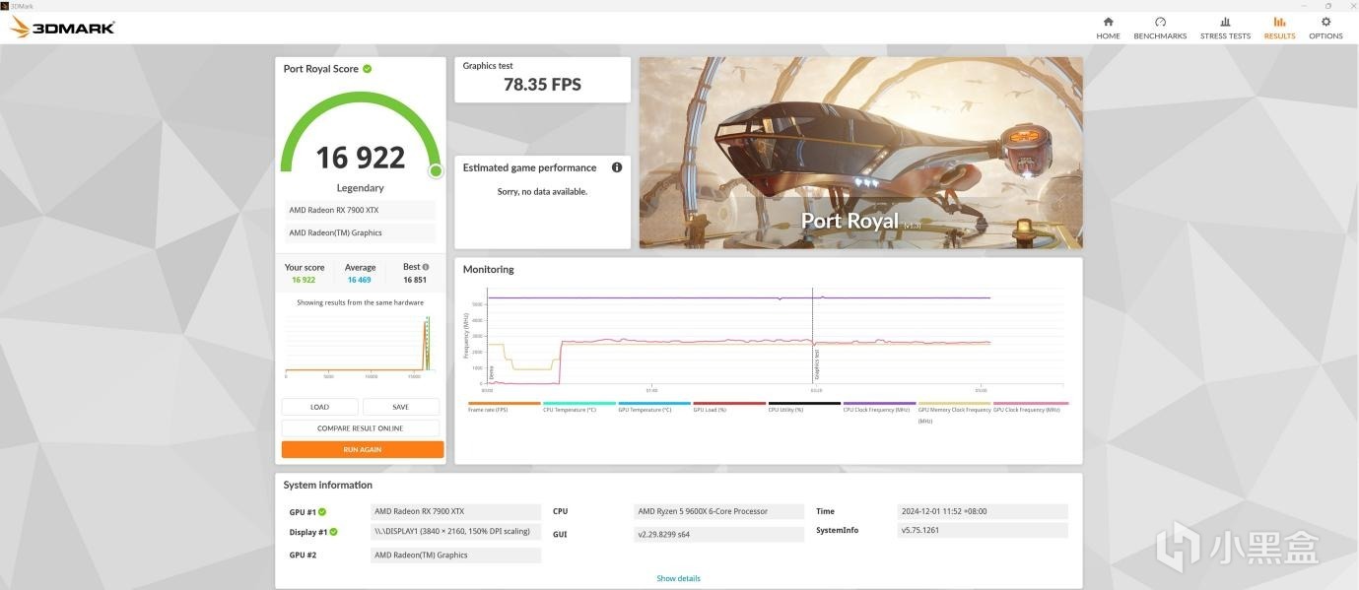The width and height of the screenshot is (1359, 590).
Task: Open the Benchmarks gauge icon
Action: pyautogui.click(x=1160, y=22)
